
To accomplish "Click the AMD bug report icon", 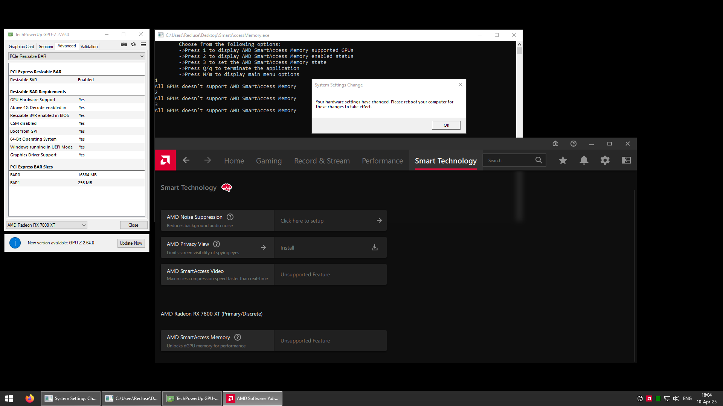I will pos(555,144).
